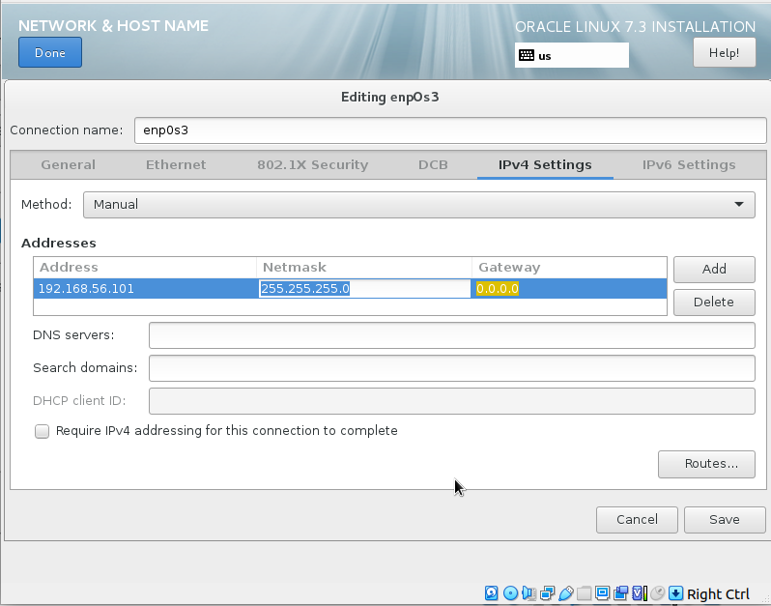Click the VirtualBox mouse integration icon
The height and width of the screenshot is (606, 771).
[x=657, y=593]
